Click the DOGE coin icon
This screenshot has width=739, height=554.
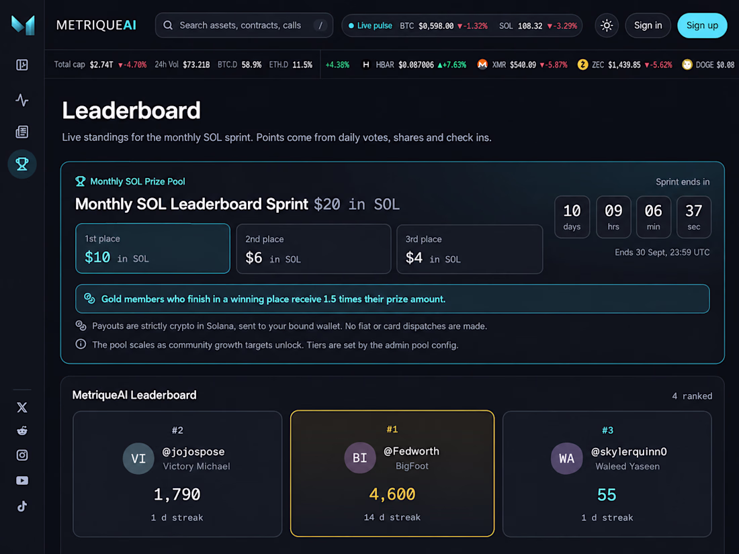(687, 64)
